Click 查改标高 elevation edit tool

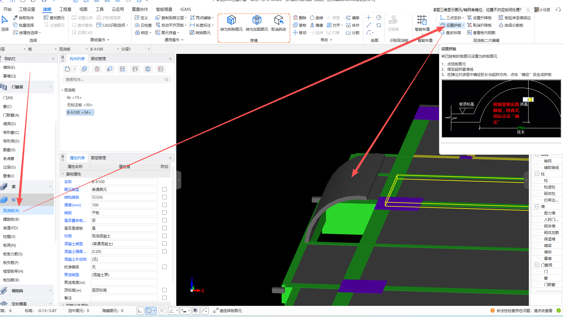pyautogui.click(x=451, y=33)
